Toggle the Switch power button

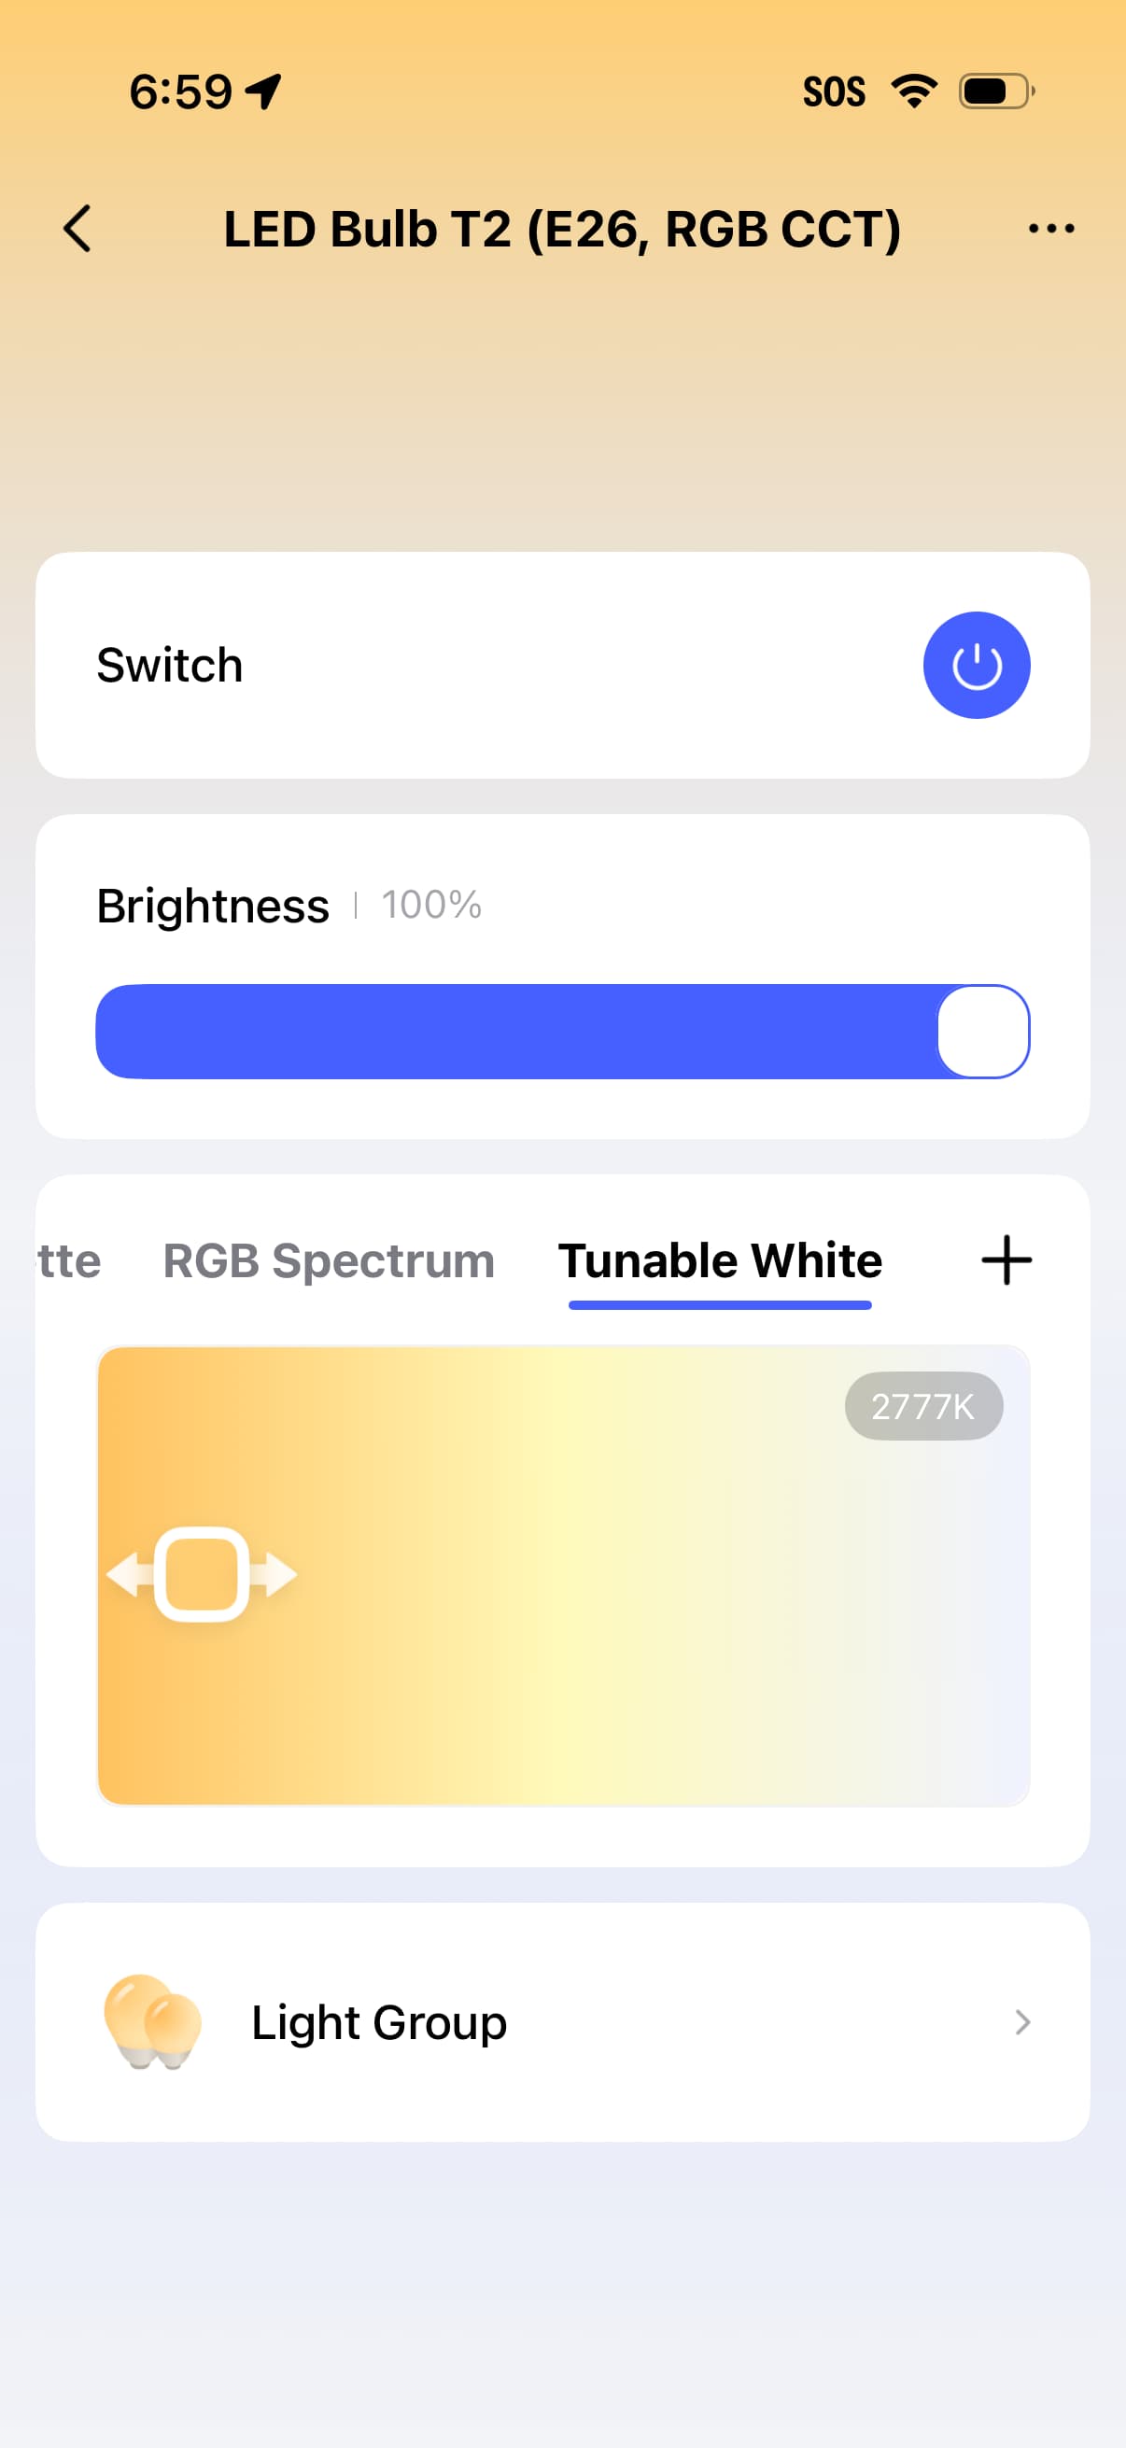[976, 665]
